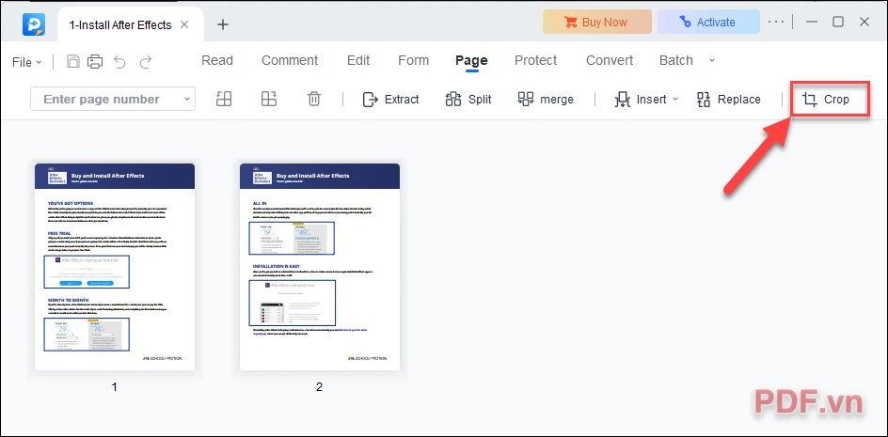Open a new tab with plus button
Screen dimensions: 888x437
223,24
